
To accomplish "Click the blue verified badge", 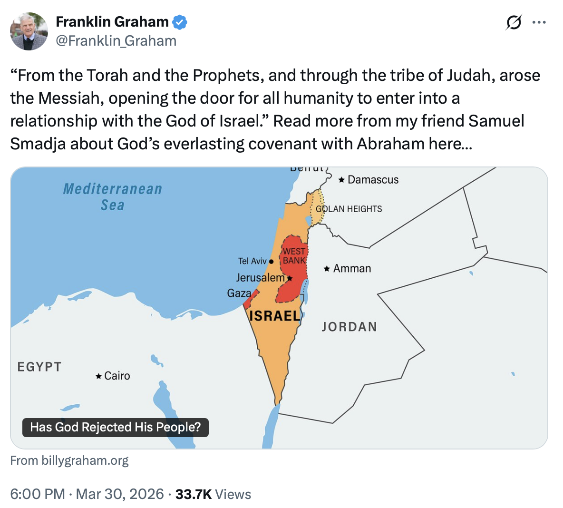I will click(180, 22).
